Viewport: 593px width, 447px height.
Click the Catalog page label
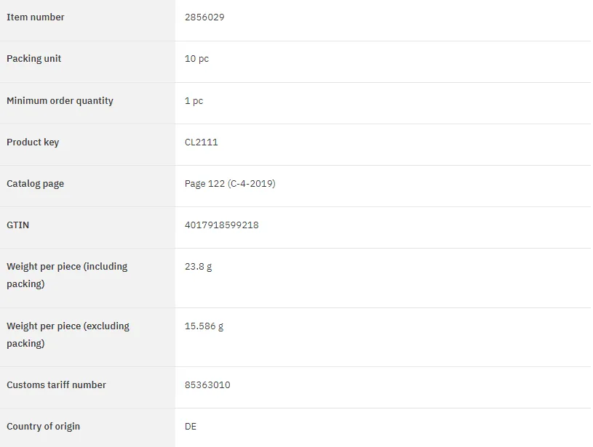(35, 184)
